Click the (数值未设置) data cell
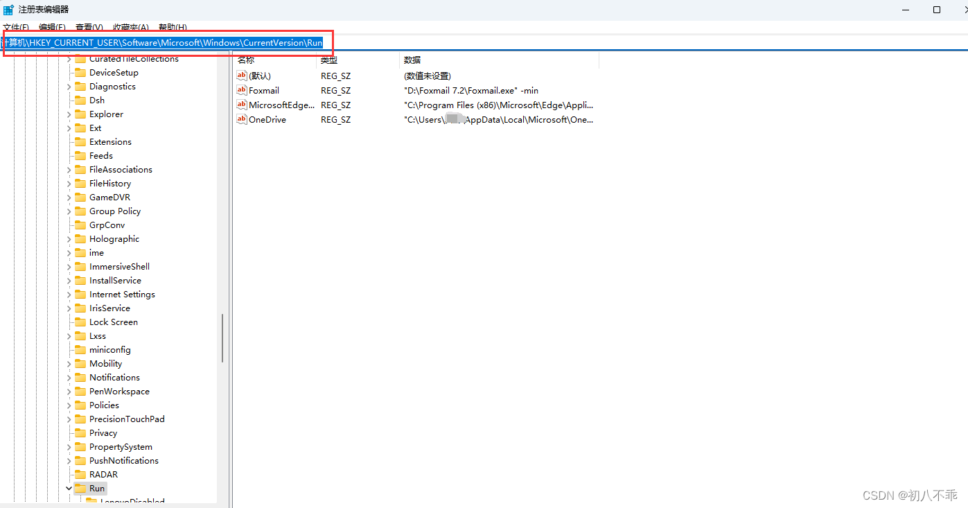968x508 pixels. tap(428, 76)
